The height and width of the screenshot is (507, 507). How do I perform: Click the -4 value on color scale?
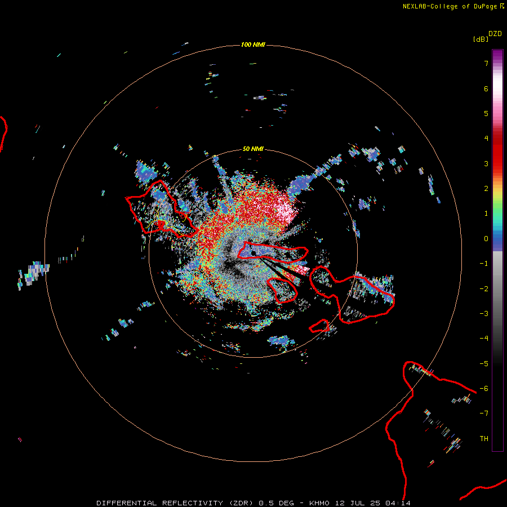[484, 339]
